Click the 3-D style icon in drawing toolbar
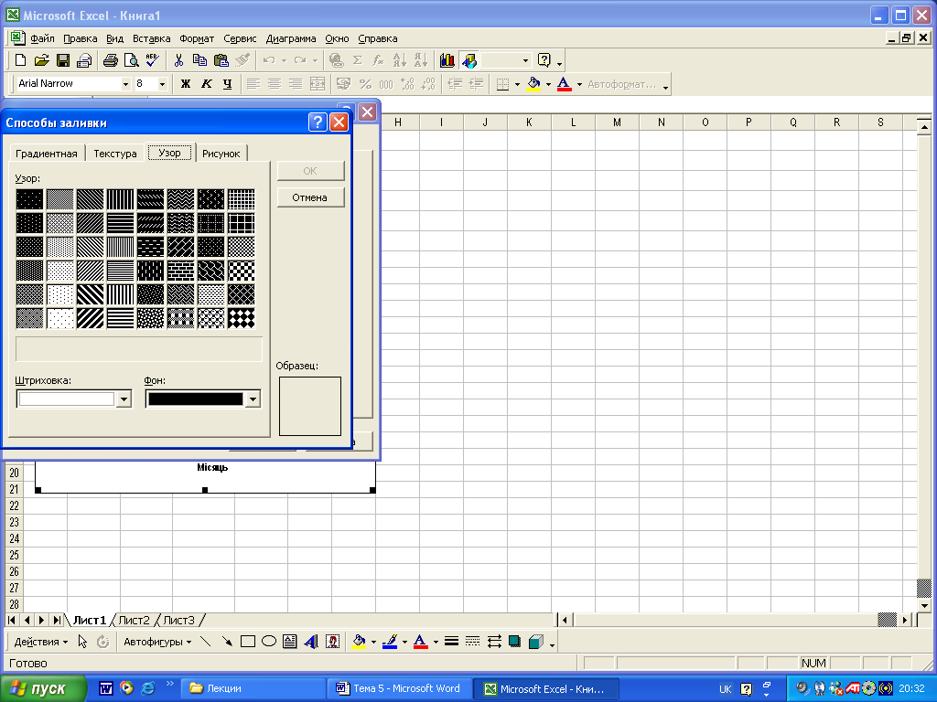Screen dimensions: 937x702 tap(536, 642)
